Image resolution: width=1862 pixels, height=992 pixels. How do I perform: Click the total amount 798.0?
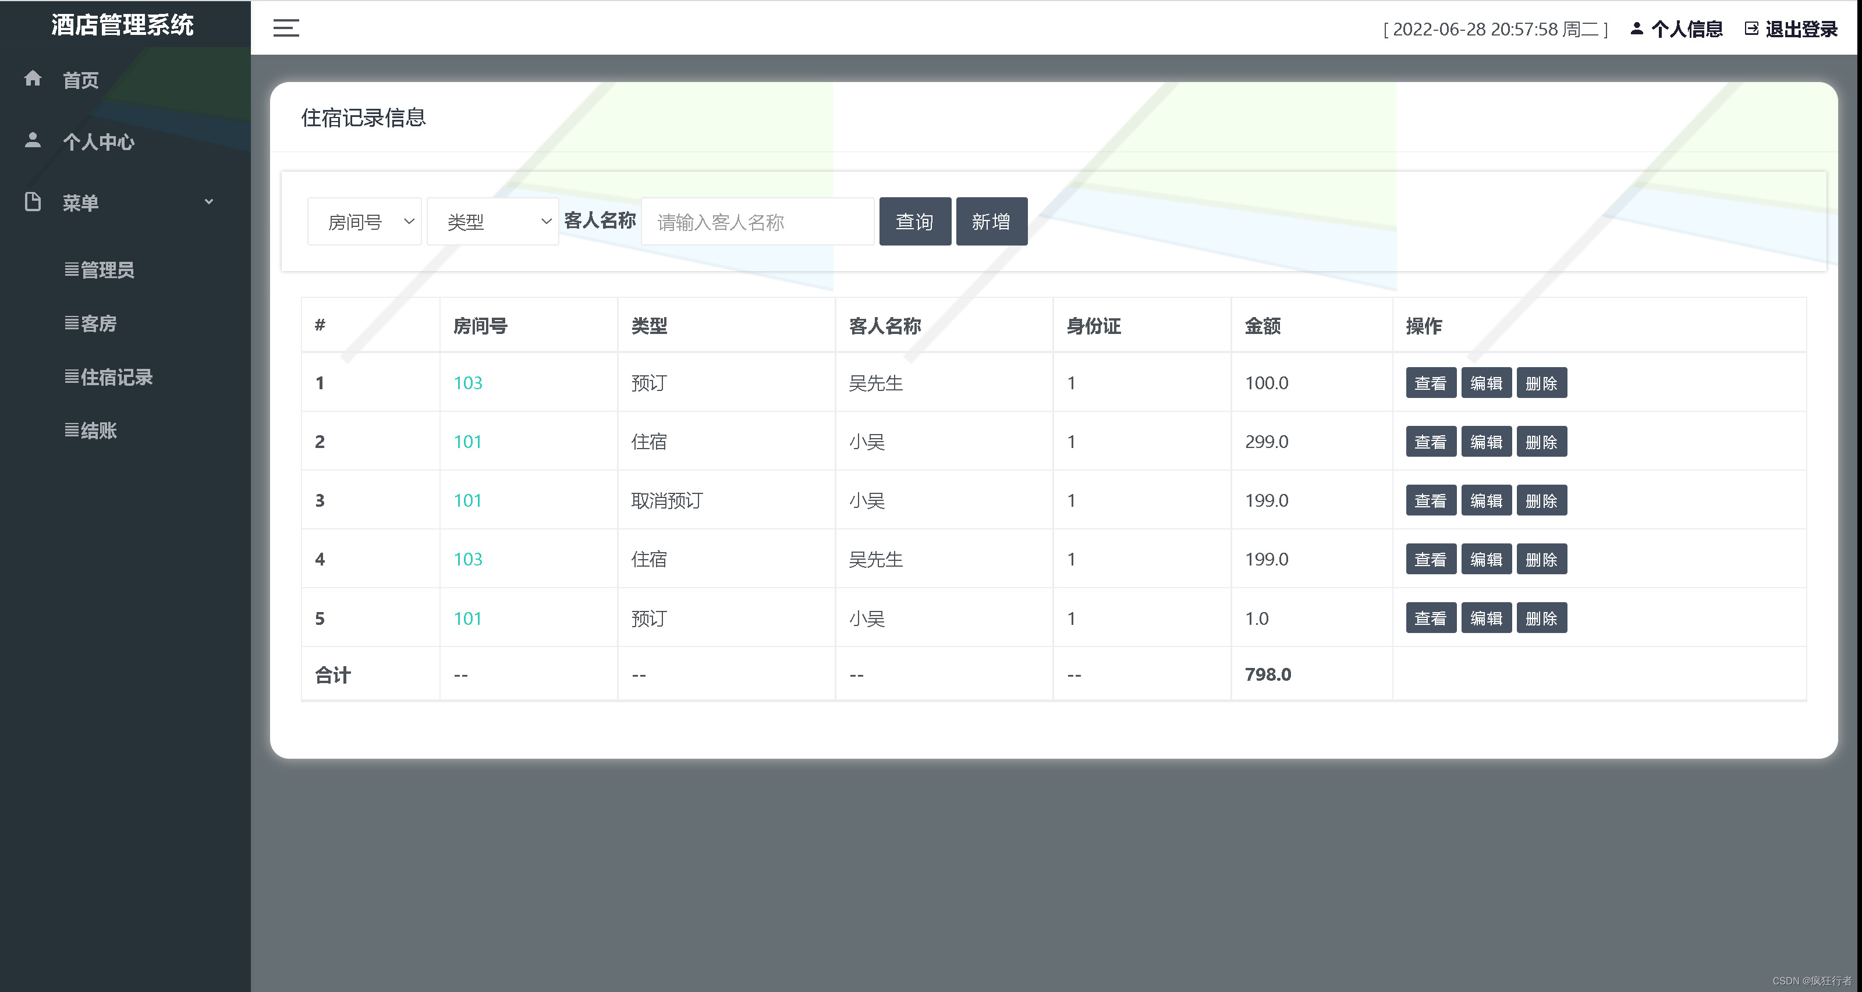click(1268, 674)
